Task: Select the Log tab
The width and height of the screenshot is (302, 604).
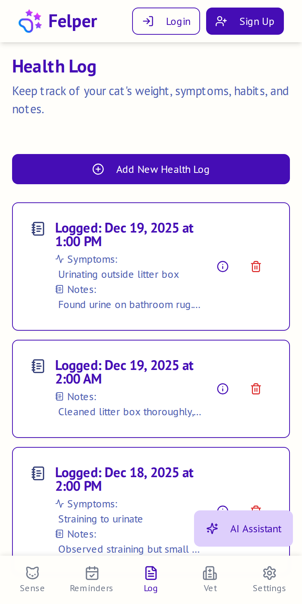Action: [x=151, y=578]
